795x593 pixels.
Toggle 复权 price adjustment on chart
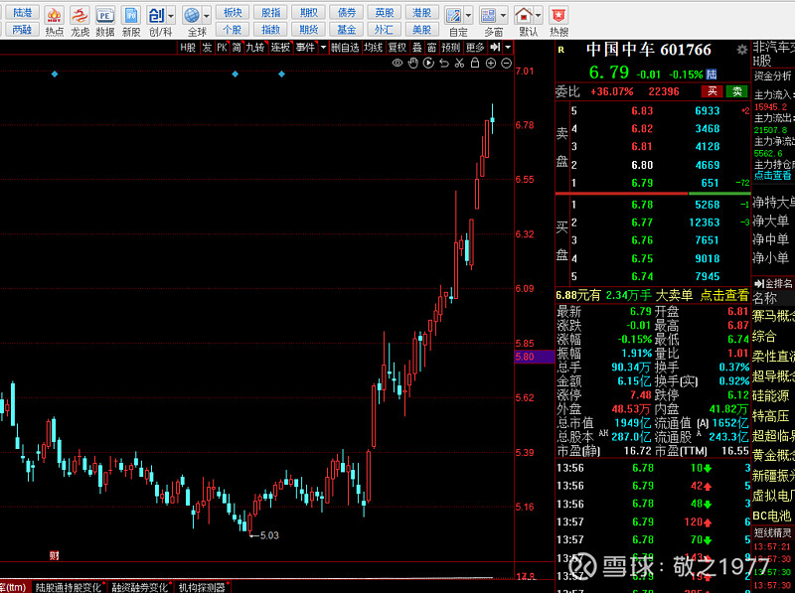[x=397, y=47]
